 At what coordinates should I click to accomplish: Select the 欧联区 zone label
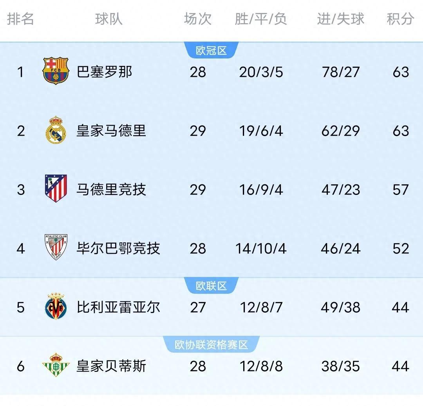[x=211, y=286]
